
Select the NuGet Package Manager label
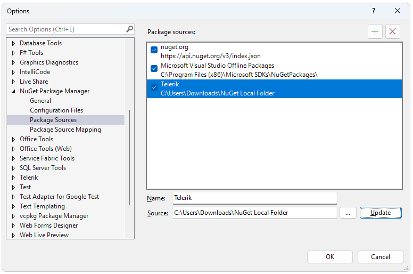[x=54, y=91]
